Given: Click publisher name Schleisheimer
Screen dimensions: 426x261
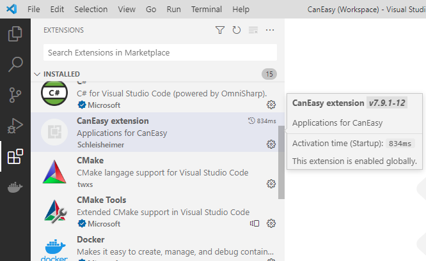Looking at the screenshot, I should point(101,145).
